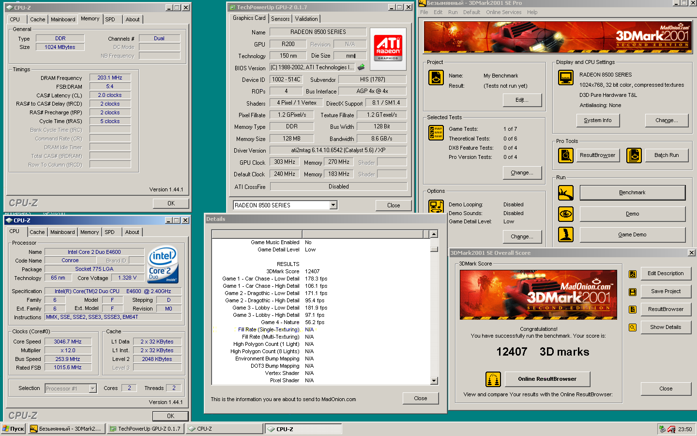Click the ResultBrowser magnifier icon in Pro Tools

[x=565, y=155]
